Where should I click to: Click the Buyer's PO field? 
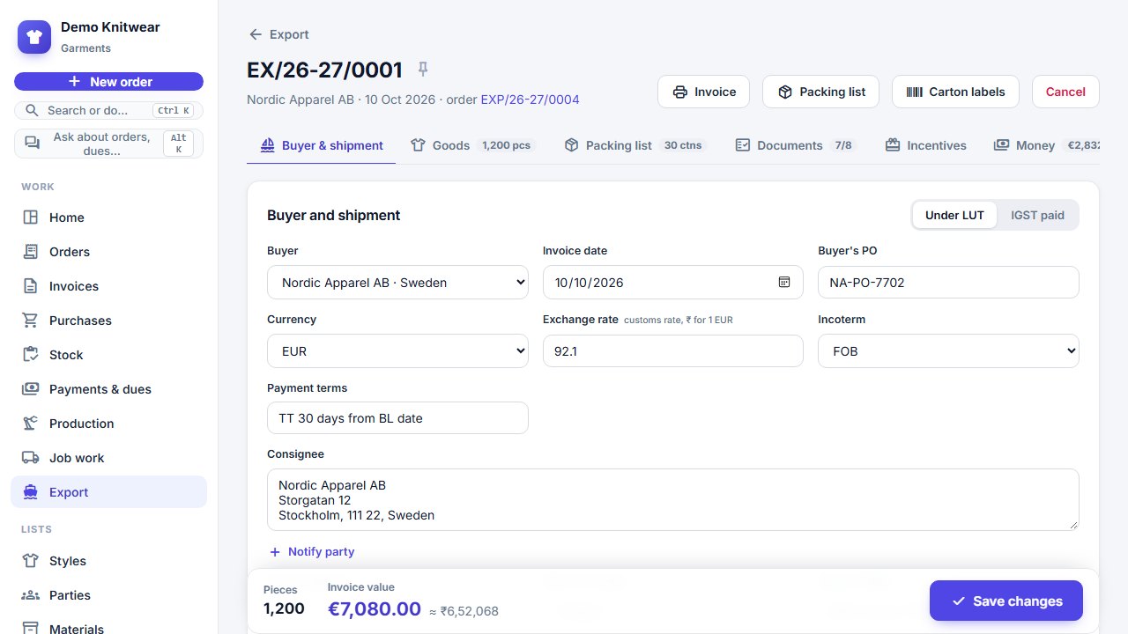(948, 283)
